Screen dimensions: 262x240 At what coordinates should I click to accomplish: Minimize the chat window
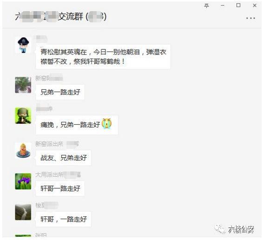[223, 6]
